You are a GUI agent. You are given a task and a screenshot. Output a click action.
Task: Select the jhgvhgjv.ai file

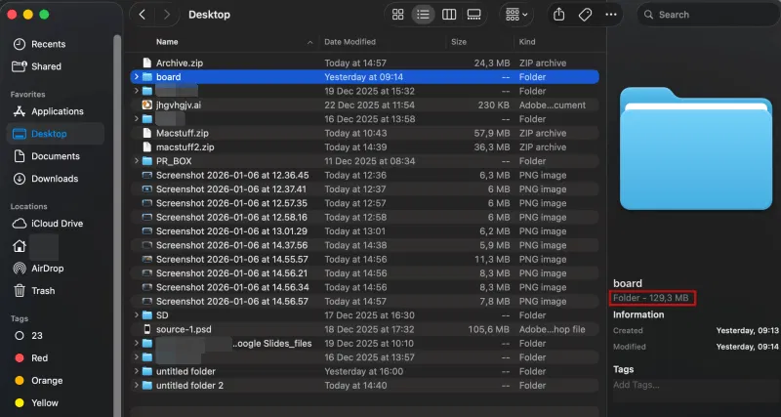pyautogui.click(x=364, y=104)
